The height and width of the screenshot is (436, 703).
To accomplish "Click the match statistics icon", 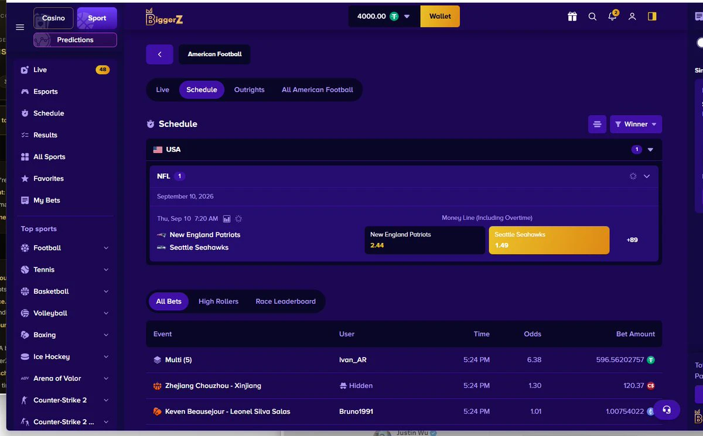I will click(227, 218).
